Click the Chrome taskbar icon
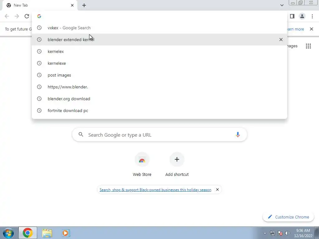 28,233
